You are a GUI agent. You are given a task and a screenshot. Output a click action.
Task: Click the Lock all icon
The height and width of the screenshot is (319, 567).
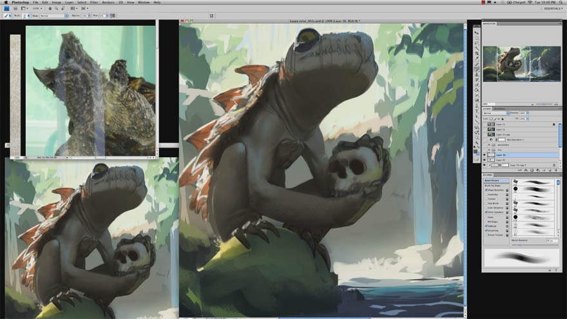click(x=503, y=119)
